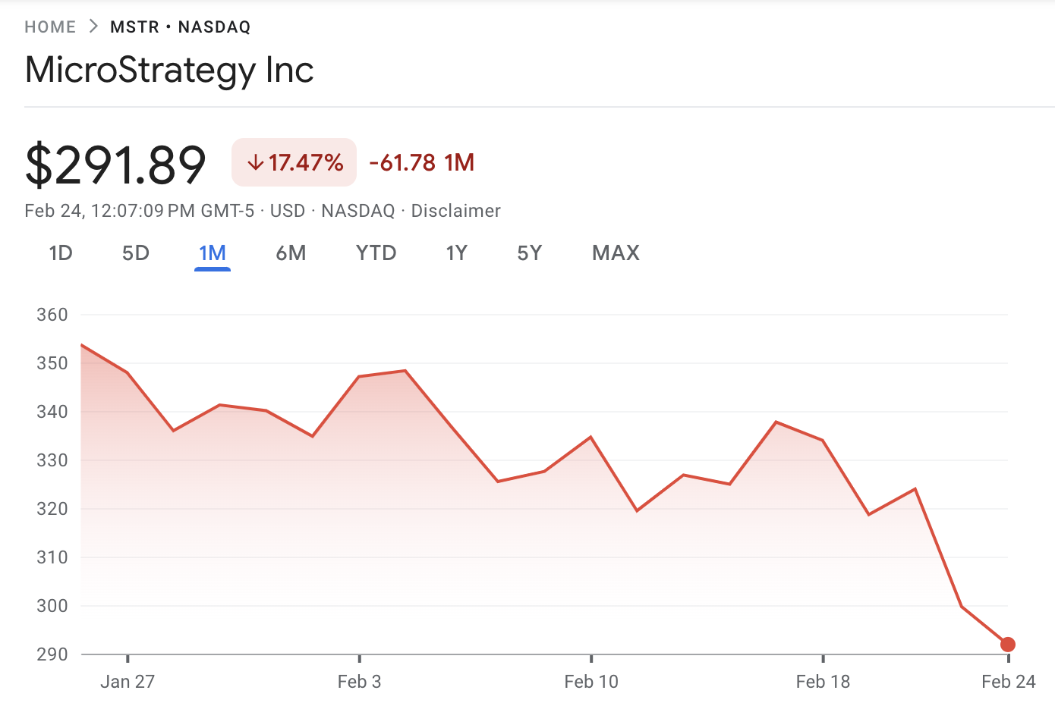Select the active 1M range tab
Image resolution: width=1055 pixels, height=728 pixels.
pos(213,253)
